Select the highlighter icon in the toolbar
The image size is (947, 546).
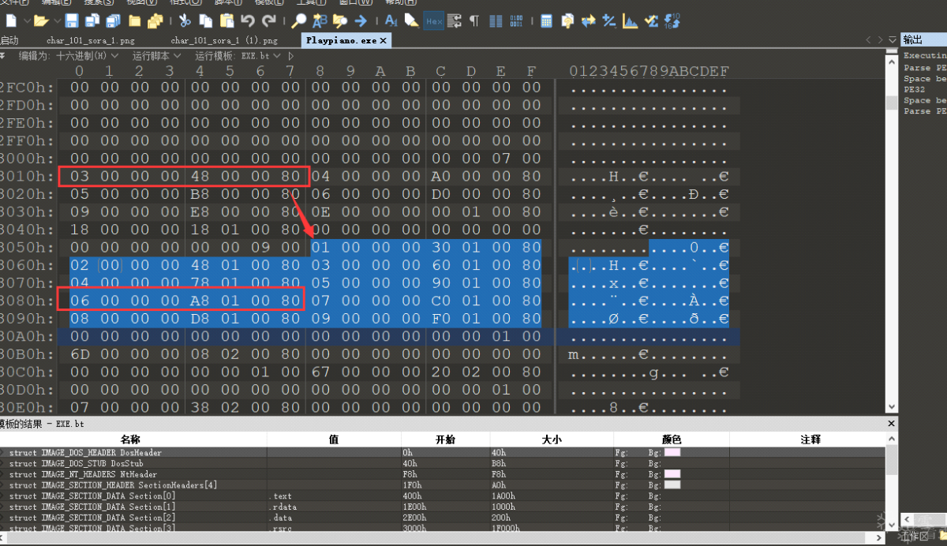click(x=412, y=21)
